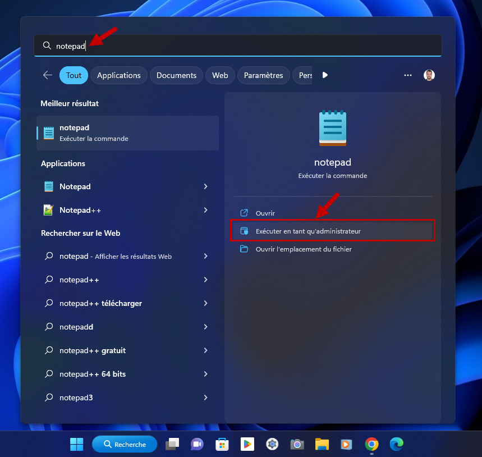Viewport: 482px width, 457px height.
Task: Switch to the Documents filter tab
Action: 176,75
